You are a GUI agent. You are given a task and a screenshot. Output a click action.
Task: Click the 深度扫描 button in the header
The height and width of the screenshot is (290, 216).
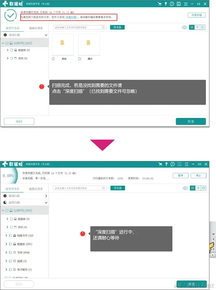pyautogui.click(x=197, y=15)
